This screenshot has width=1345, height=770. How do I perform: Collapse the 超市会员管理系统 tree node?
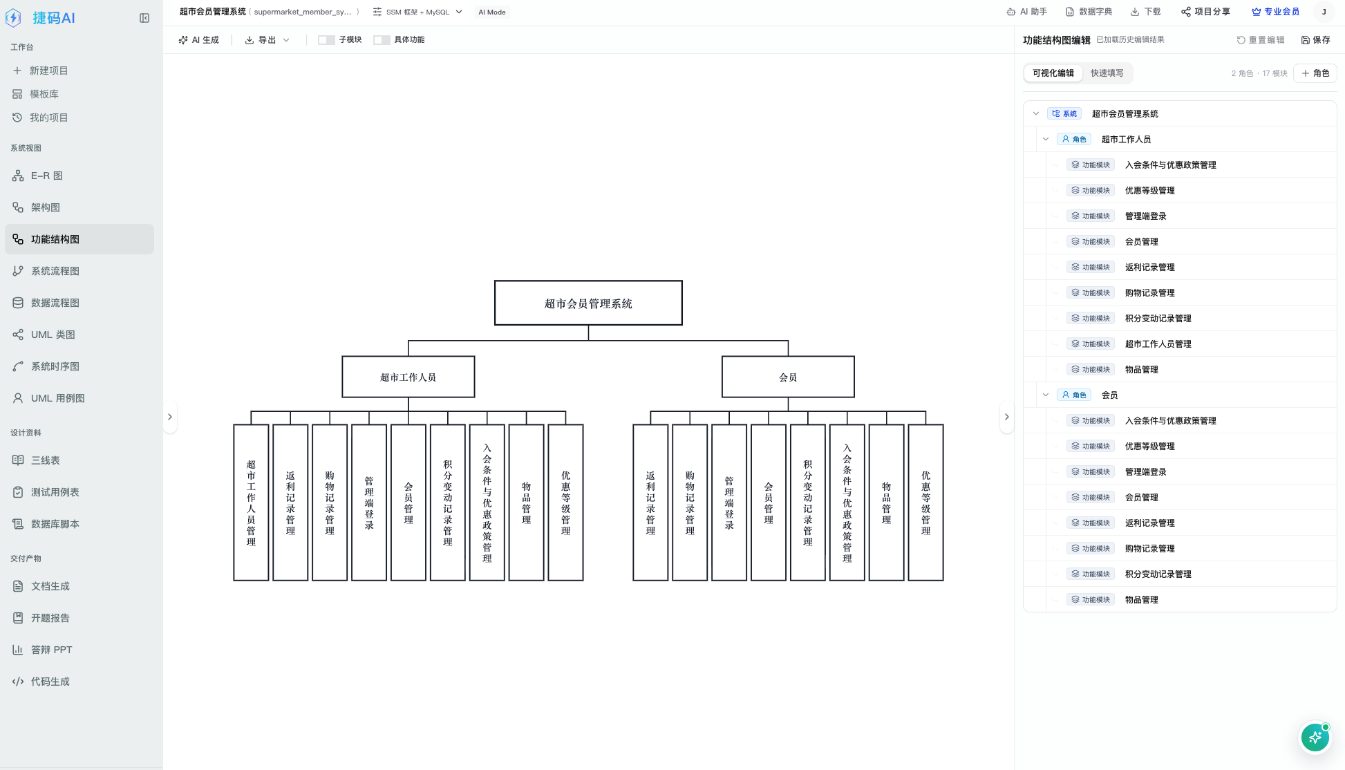click(1035, 113)
